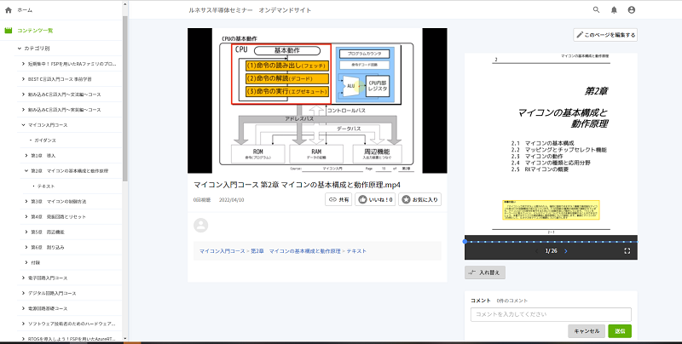Follow マイコン入門コース breadcrumb link

[x=223, y=251]
